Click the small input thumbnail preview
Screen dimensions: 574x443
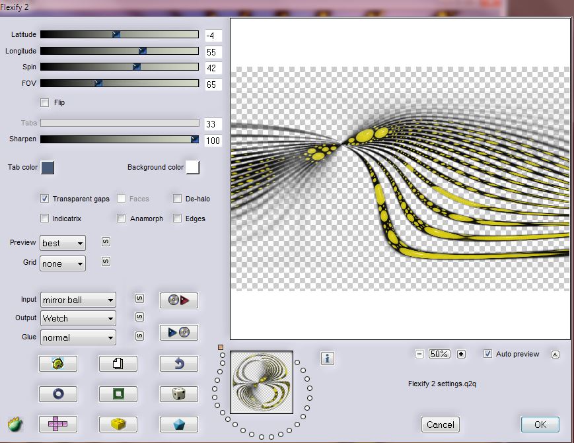point(262,382)
